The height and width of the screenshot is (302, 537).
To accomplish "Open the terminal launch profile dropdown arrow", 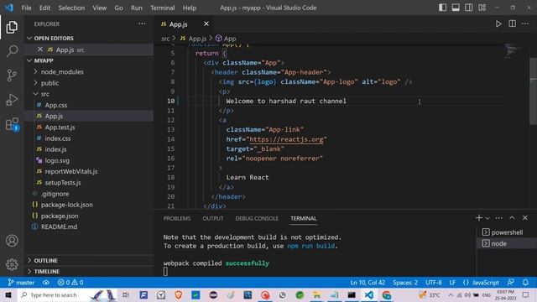I will [487, 218].
